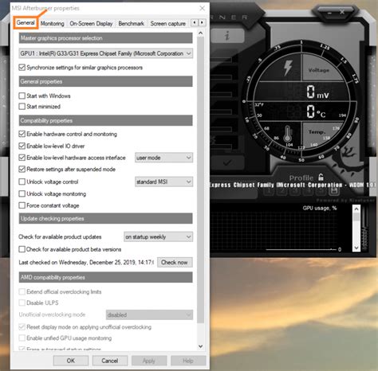Check the available product beta versions box
The height and width of the screenshot is (371, 378).
(22, 249)
